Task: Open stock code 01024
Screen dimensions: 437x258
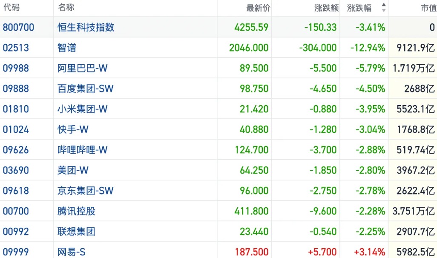Action: pyautogui.click(x=16, y=129)
